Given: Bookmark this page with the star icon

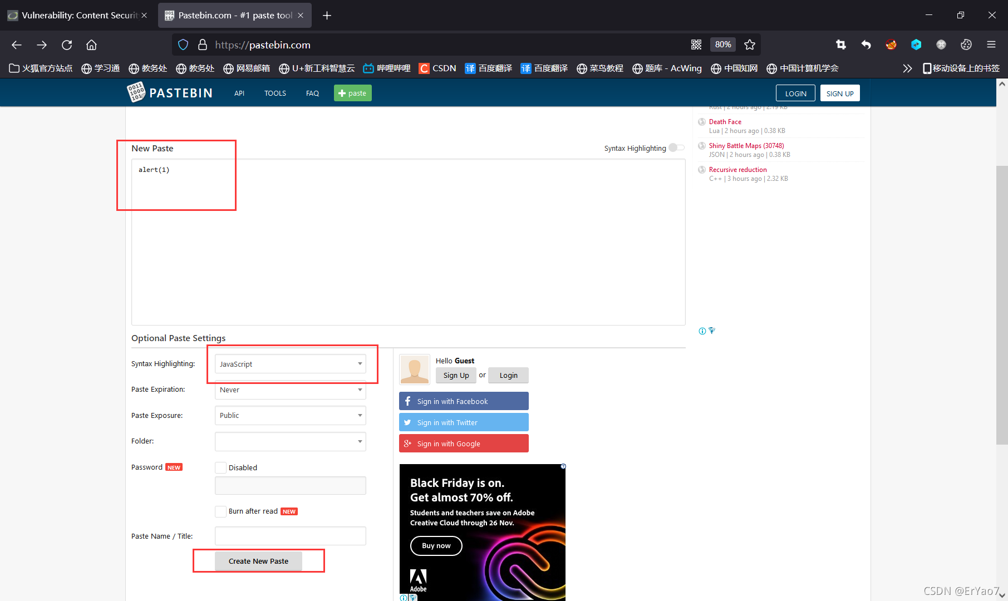Looking at the screenshot, I should pos(750,45).
